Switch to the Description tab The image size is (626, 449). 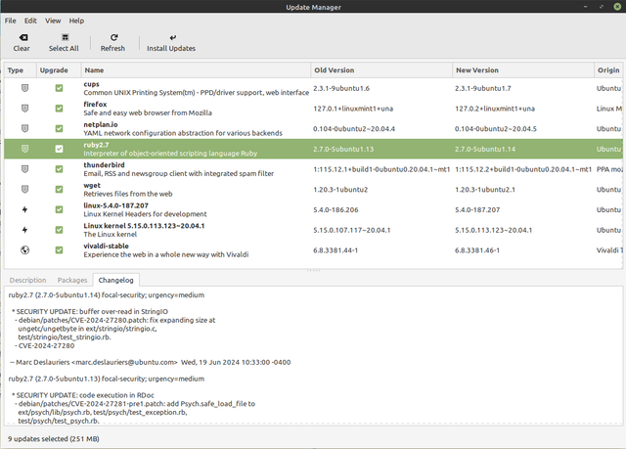[x=28, y=280]
